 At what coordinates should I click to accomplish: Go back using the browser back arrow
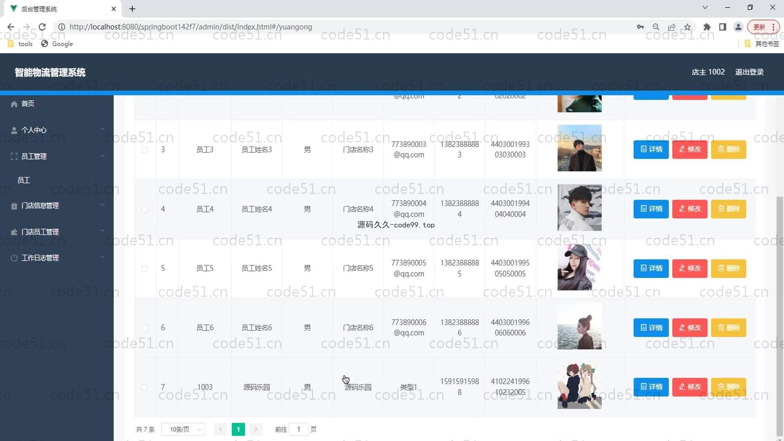[11, 27]
